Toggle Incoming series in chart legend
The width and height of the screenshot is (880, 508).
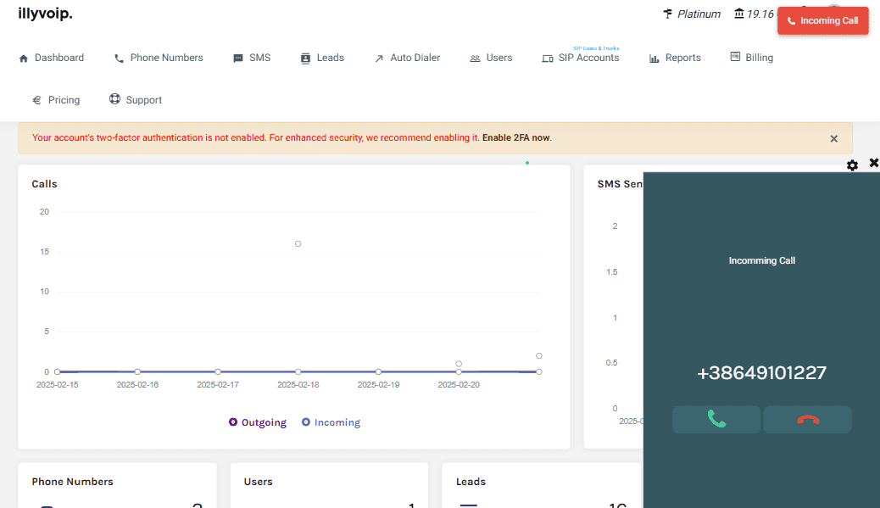331,422
